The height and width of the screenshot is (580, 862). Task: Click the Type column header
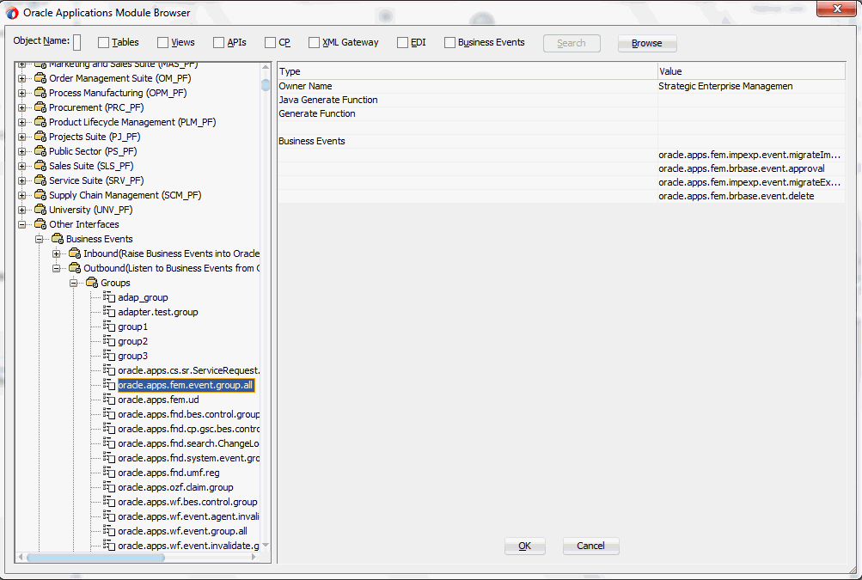point(468,71)
